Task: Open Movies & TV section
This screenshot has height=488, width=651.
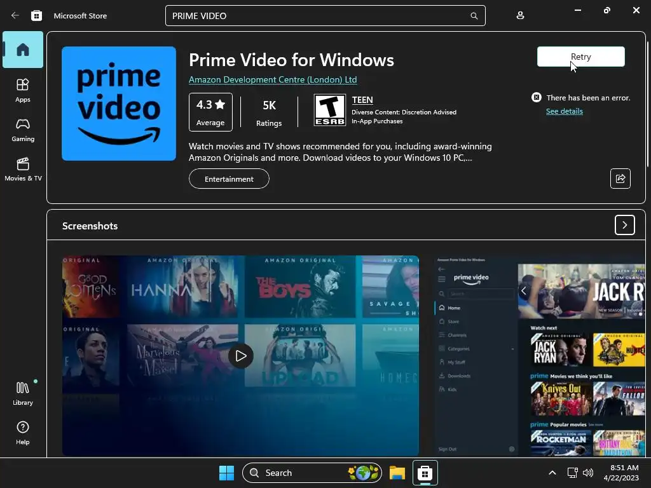Action: (23, 169)
